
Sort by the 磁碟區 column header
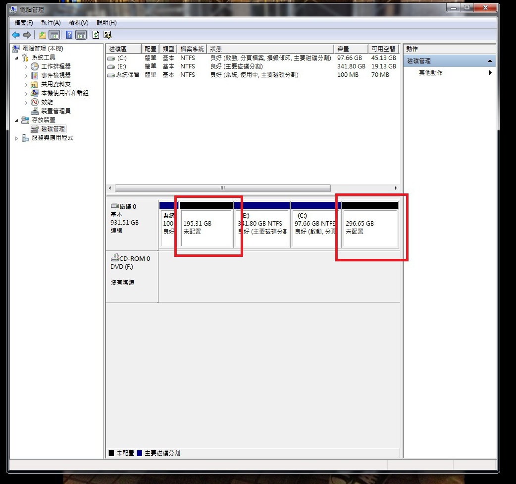(123, 49)
